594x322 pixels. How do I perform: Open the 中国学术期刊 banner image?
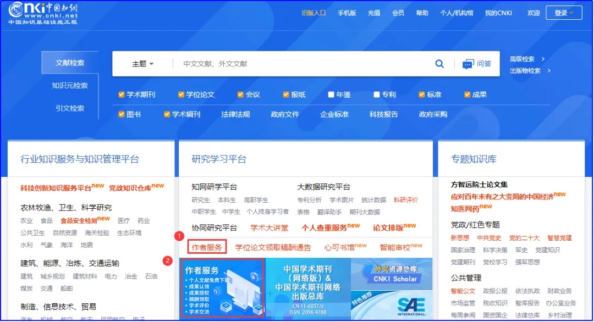[308, 290]
